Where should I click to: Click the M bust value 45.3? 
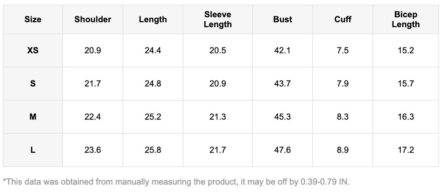coord(283,117)
